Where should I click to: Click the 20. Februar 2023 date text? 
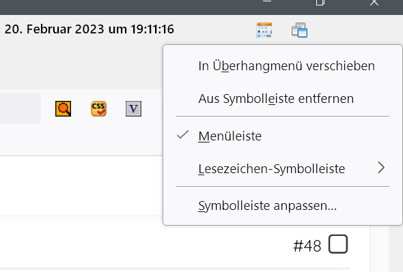pyautogui.click(x=54, y=29)
